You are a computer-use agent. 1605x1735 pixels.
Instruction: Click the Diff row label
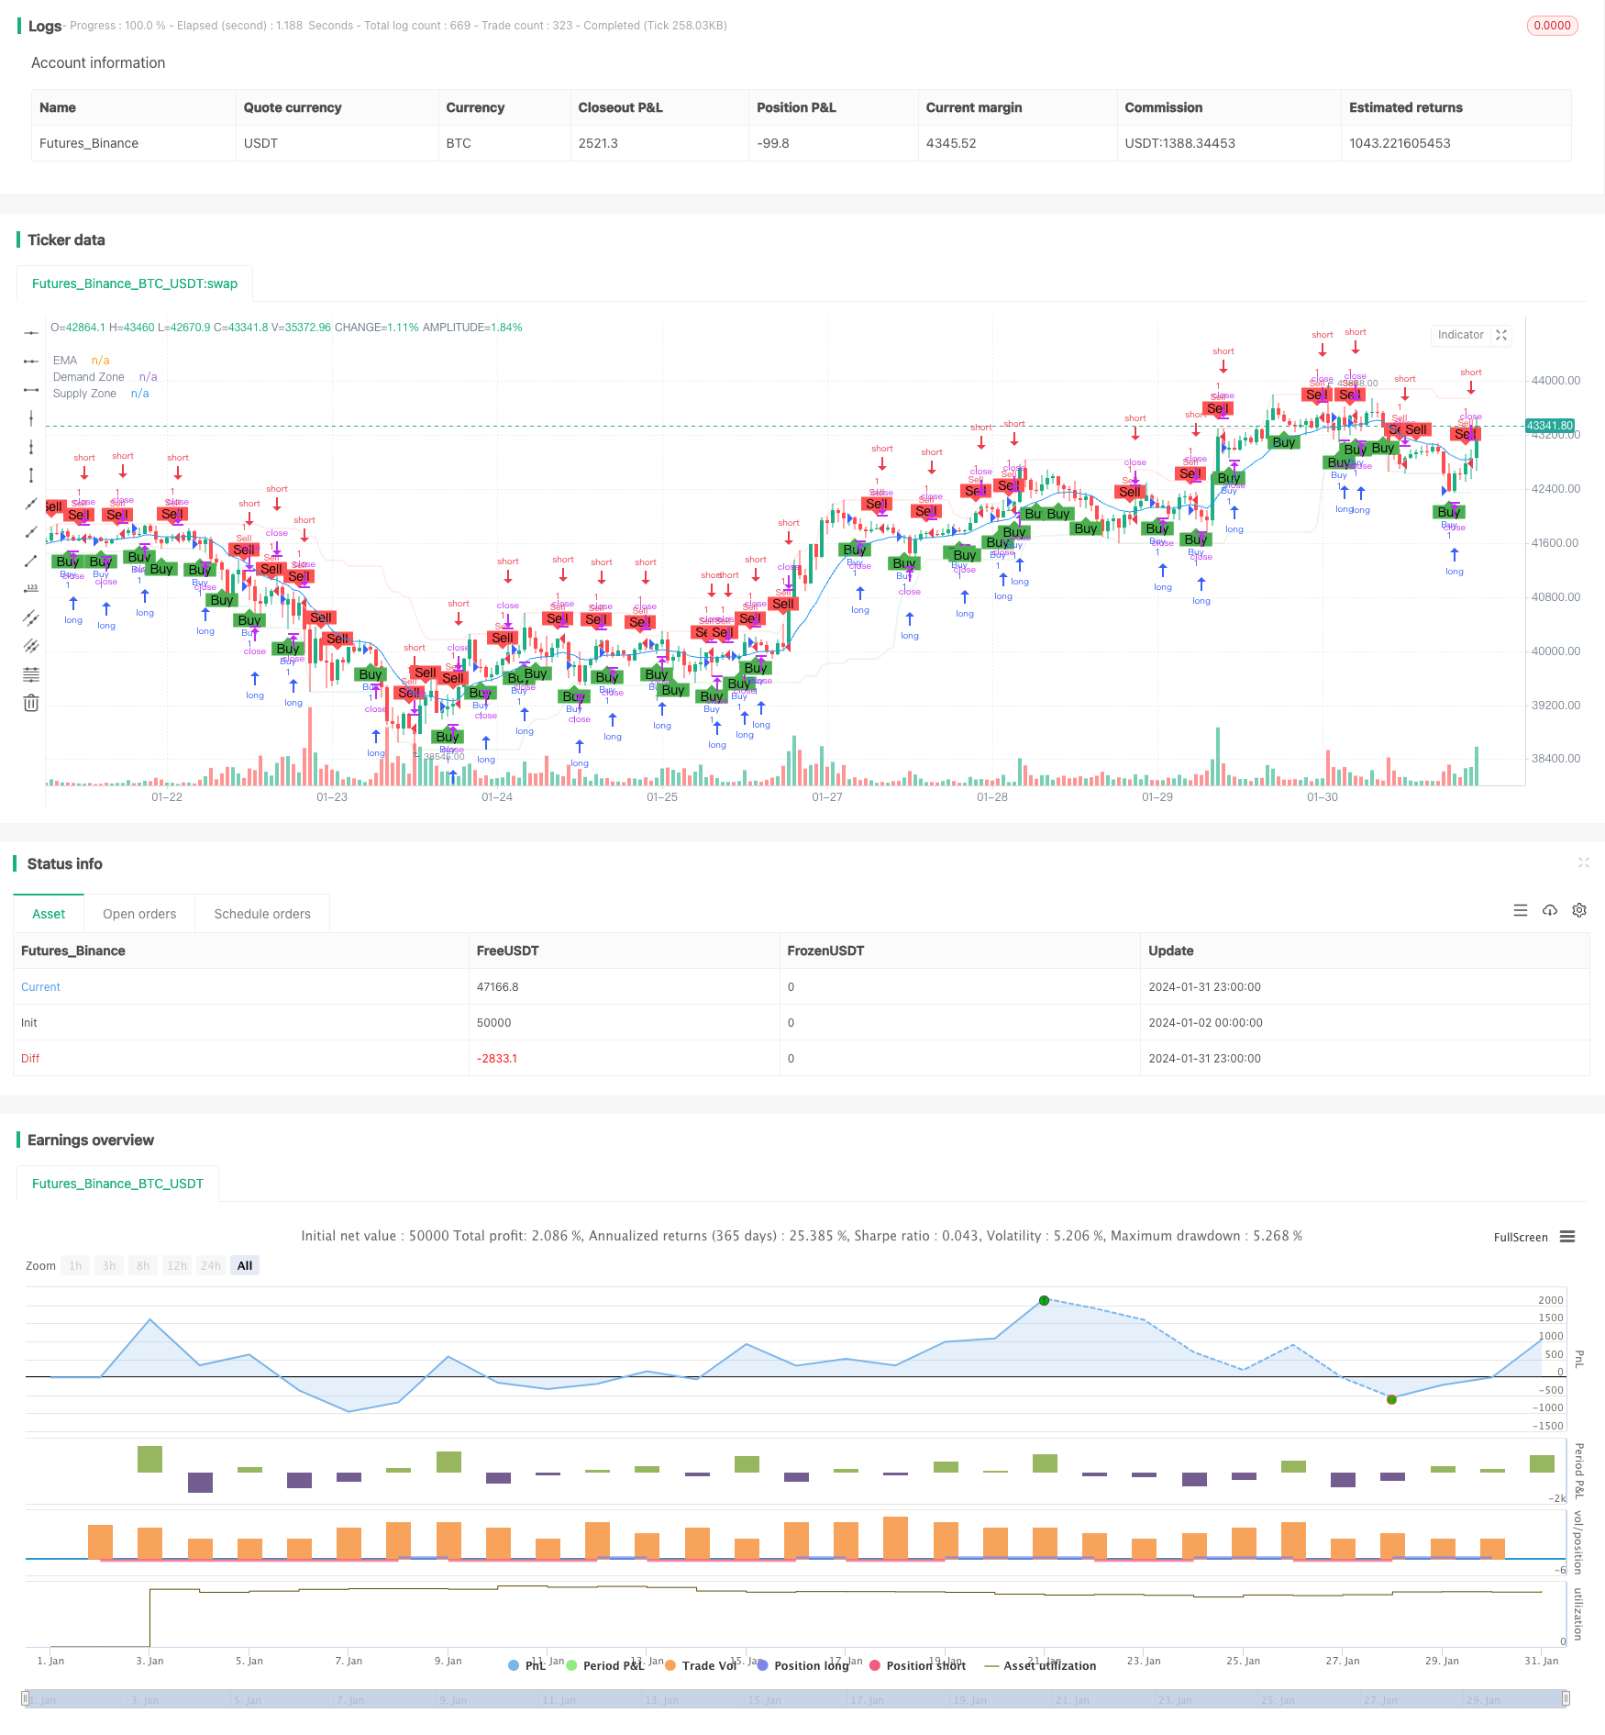click(x=30, y=1059)
